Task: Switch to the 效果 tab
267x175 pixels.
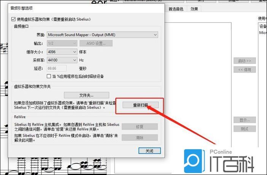Action: 194,9
